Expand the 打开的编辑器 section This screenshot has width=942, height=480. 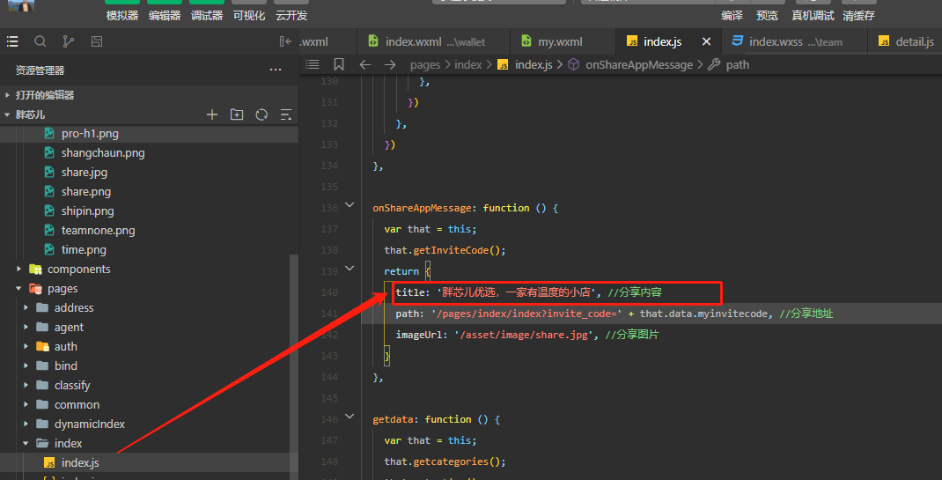click(x=44, y=94)
